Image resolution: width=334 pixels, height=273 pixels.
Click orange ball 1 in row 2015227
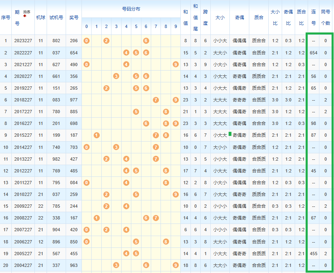96,135
